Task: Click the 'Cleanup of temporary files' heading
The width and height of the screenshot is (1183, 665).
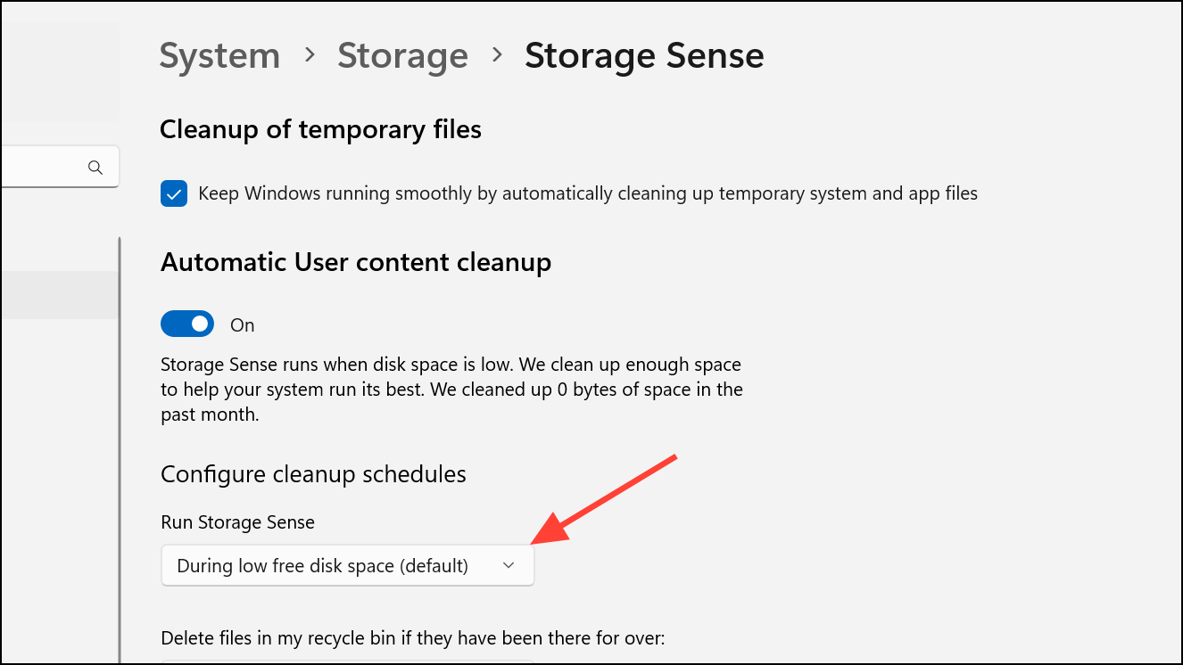Action: (x=320, y=130)
